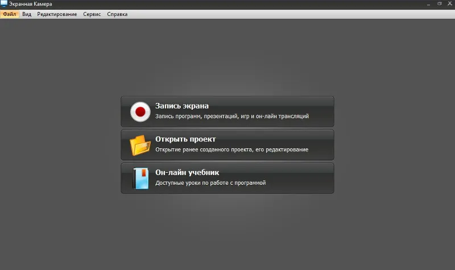
Task: Open the Сервис menu
Action: tap(92, 14)
